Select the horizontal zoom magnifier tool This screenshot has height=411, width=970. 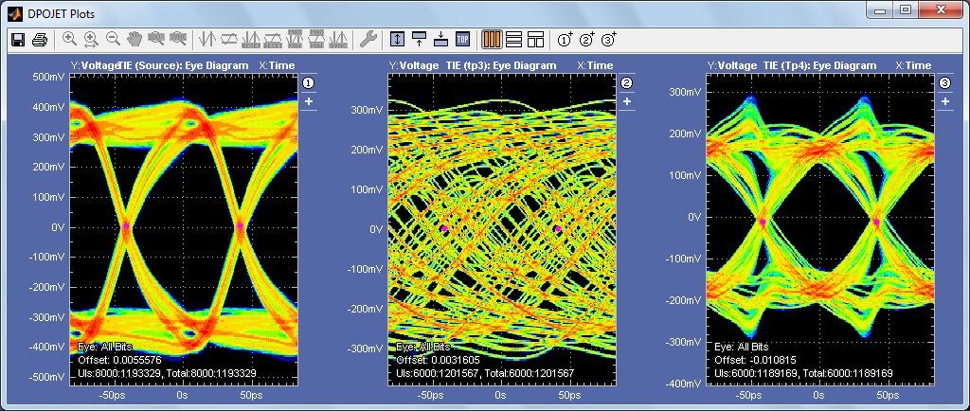(x=91, y=40)
